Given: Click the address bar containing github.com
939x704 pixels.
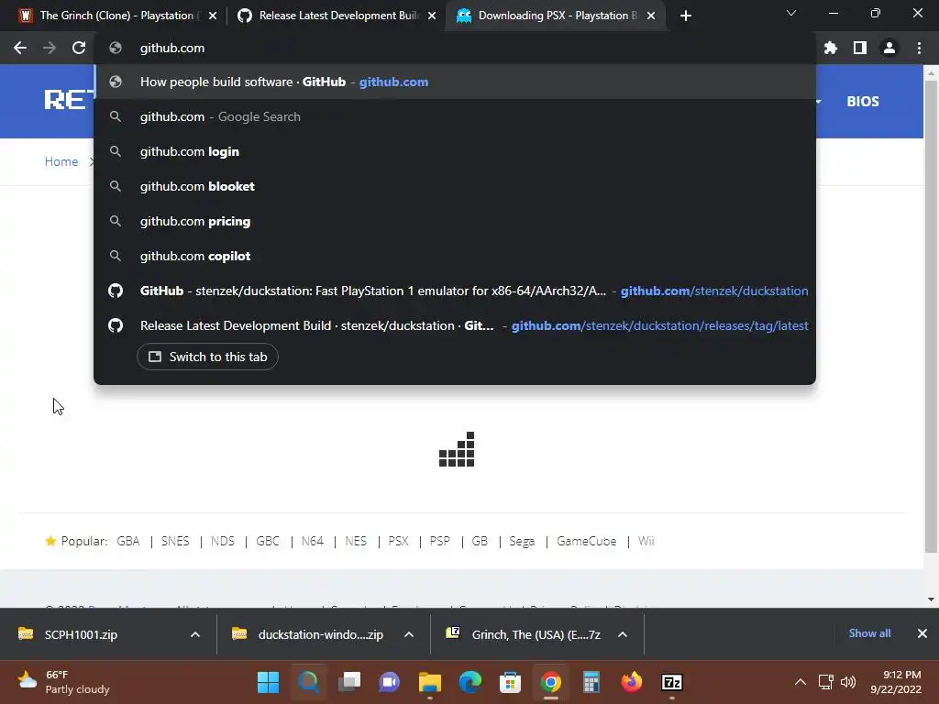Looking at the screenshot, I should click(x=455, y=48).
